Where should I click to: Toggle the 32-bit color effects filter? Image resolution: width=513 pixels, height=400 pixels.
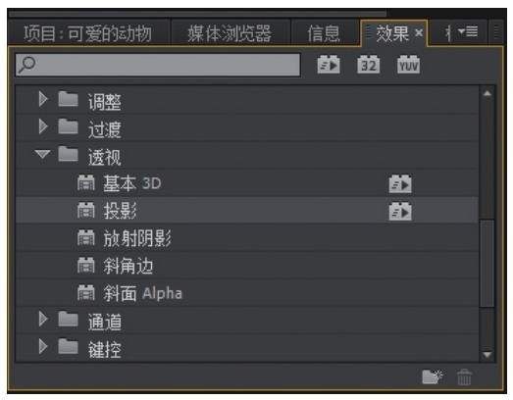point(369,65)
